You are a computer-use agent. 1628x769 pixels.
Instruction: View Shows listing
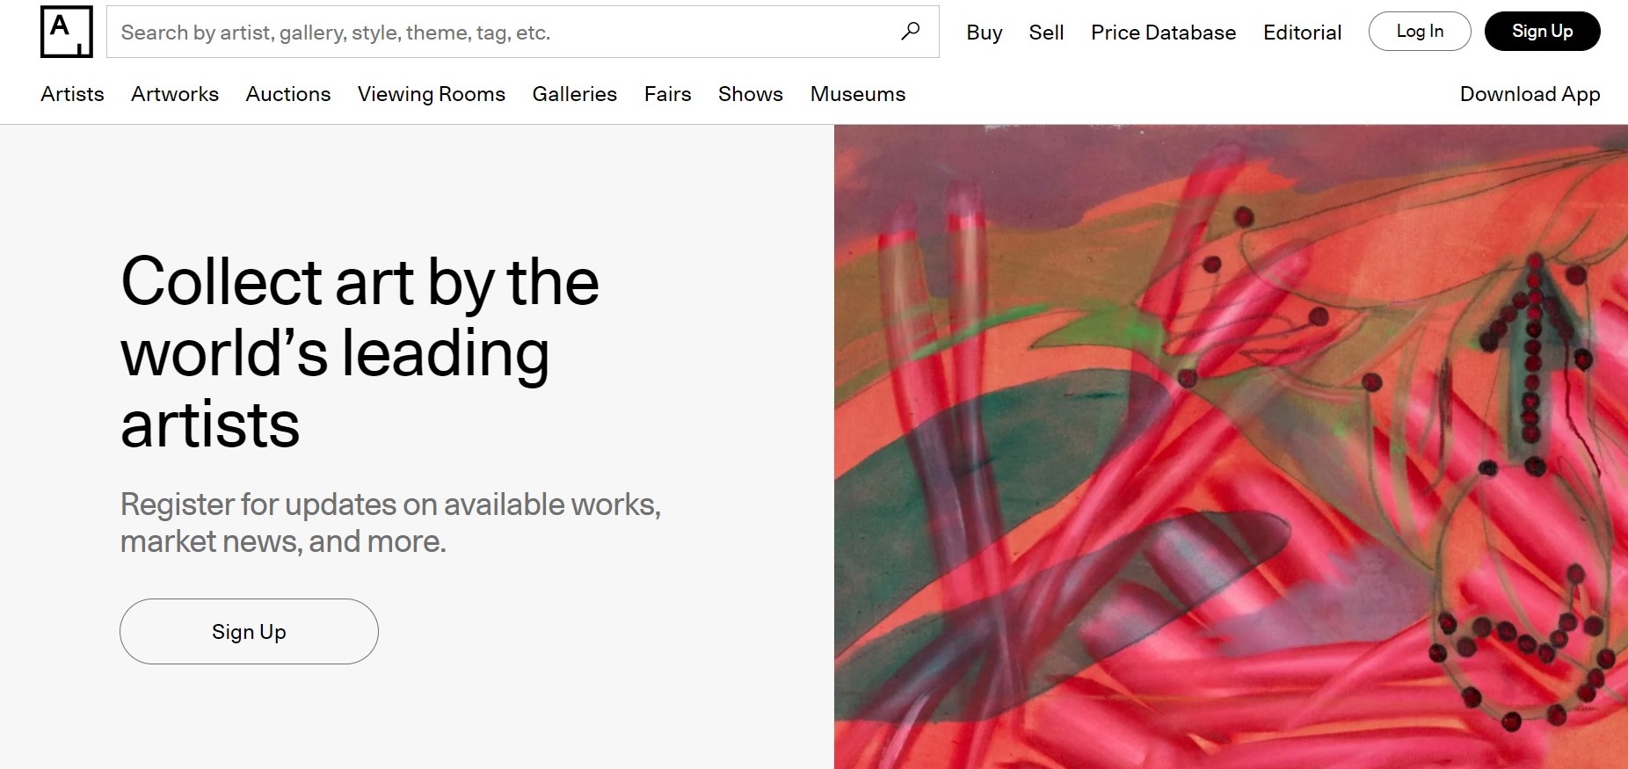[750, 94]
